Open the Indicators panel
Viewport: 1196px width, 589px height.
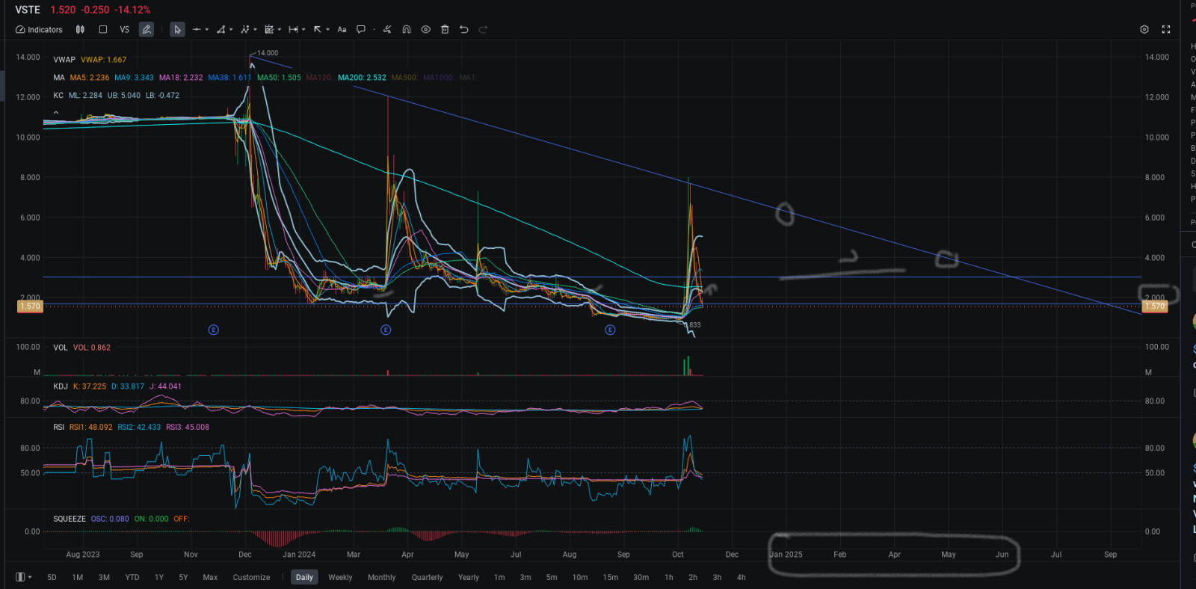(x=39, y=30)
